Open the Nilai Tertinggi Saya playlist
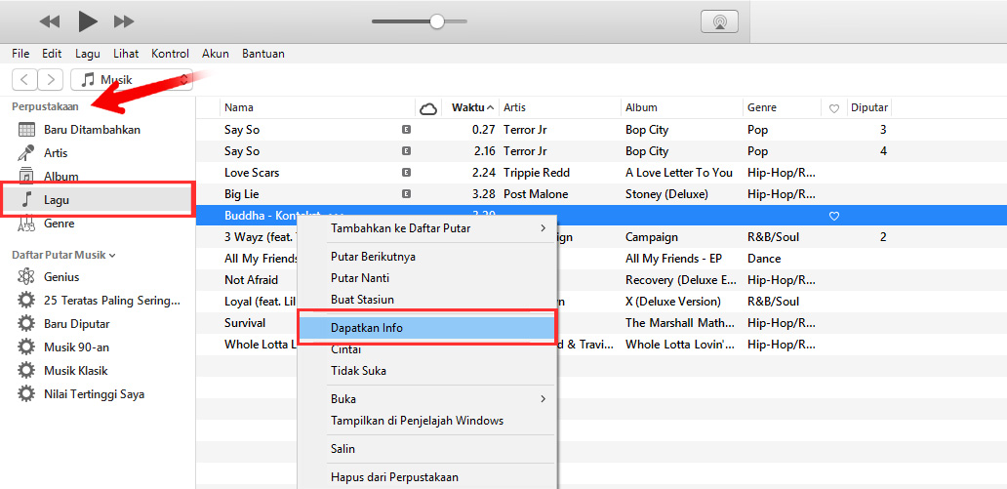The image size is (1007, 489). tap(97, 394)
